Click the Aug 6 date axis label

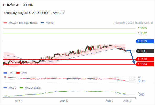(109, 101)
